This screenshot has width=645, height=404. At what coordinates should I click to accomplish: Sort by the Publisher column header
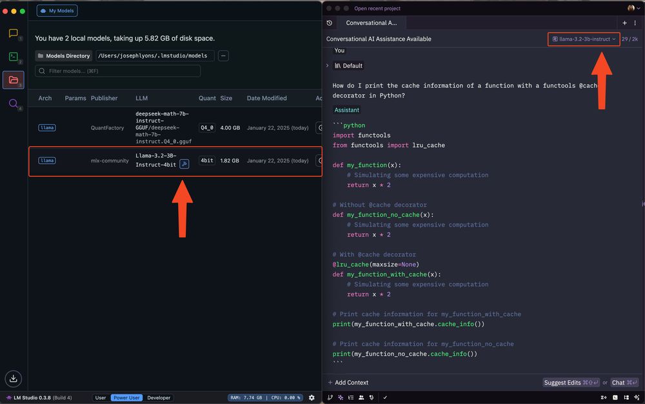[x=104, y=98]
